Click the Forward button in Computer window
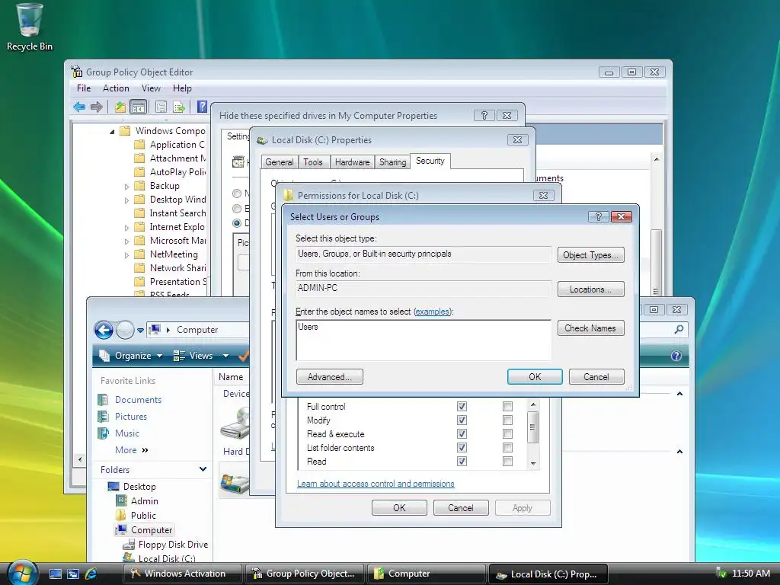The width and height of the screenshot is (780, 585). 125,330
